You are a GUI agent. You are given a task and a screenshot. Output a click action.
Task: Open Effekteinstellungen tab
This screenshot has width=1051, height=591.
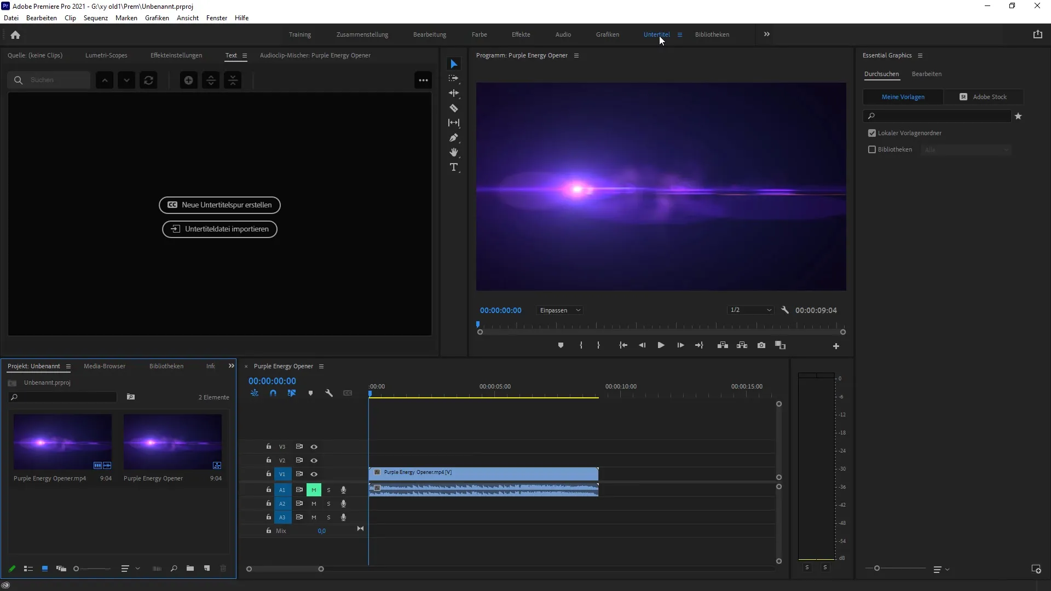click(176, 55)
